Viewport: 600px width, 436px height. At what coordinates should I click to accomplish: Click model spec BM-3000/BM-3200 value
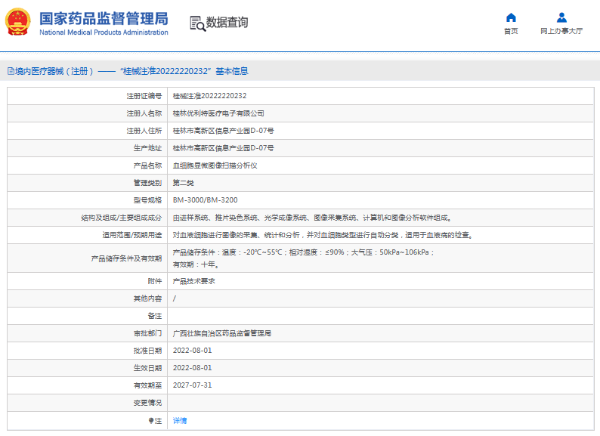pos(205,200)
